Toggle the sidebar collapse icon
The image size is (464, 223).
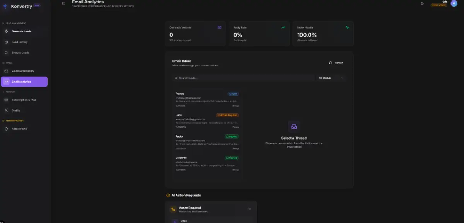(63, 3)
